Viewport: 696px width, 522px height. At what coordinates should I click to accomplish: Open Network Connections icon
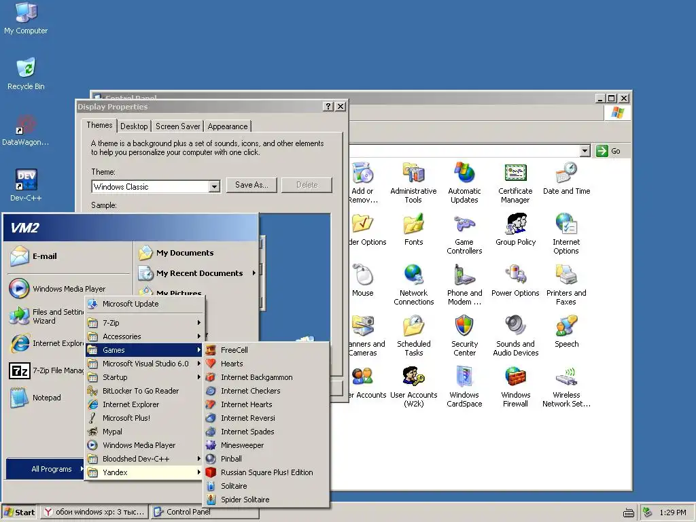click(x=414, y=285)
